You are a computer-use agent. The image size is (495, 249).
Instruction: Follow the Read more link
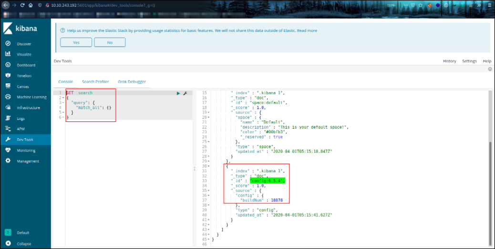(x=307, y=30)
